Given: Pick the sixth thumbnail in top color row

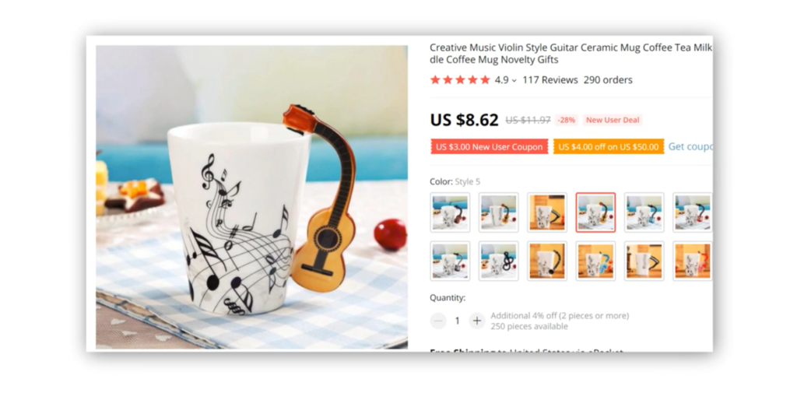Looking at the screenshot, I should [x=692, y=212].
